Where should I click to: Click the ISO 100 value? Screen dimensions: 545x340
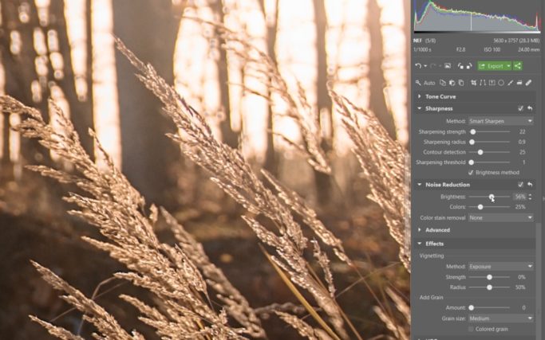tap(492, 49)
